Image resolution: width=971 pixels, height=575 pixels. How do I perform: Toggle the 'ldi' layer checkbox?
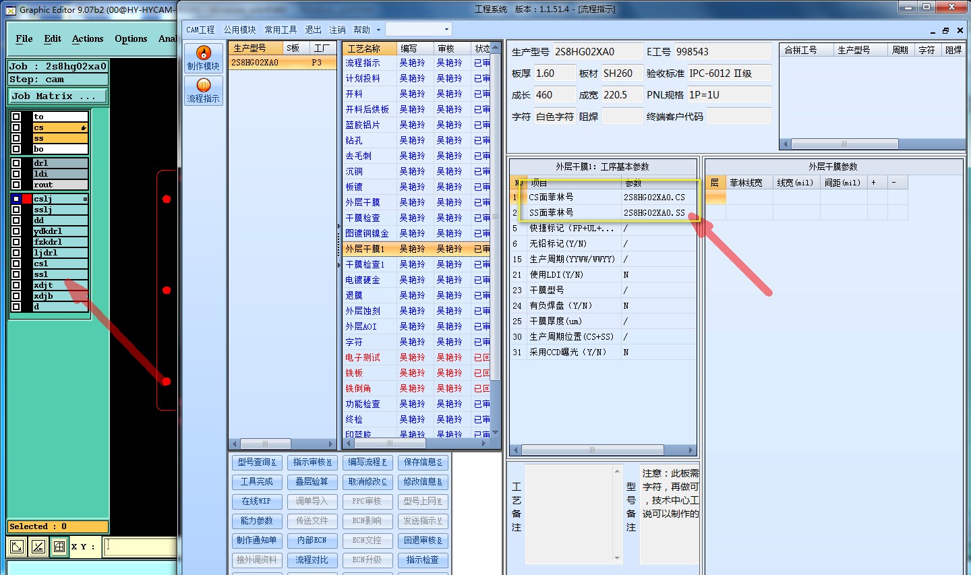[16, 174]
